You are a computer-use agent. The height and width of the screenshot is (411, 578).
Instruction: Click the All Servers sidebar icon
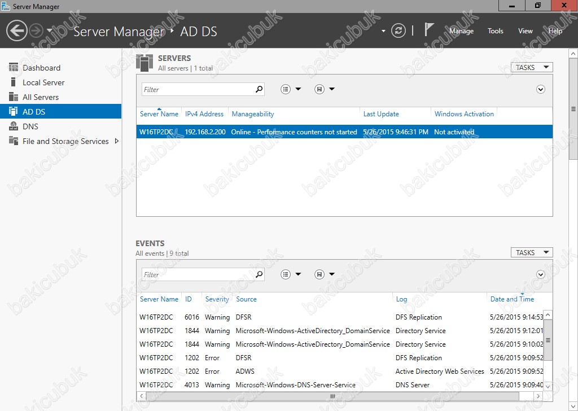point(14,97)
